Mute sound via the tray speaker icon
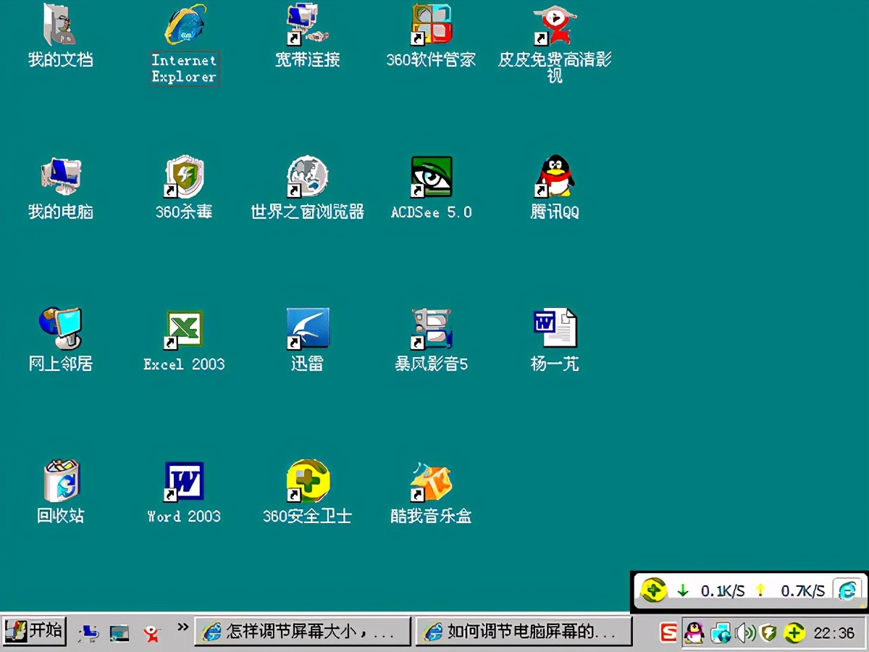This screenshot has width=869, height=652. (x=743, y=632)
